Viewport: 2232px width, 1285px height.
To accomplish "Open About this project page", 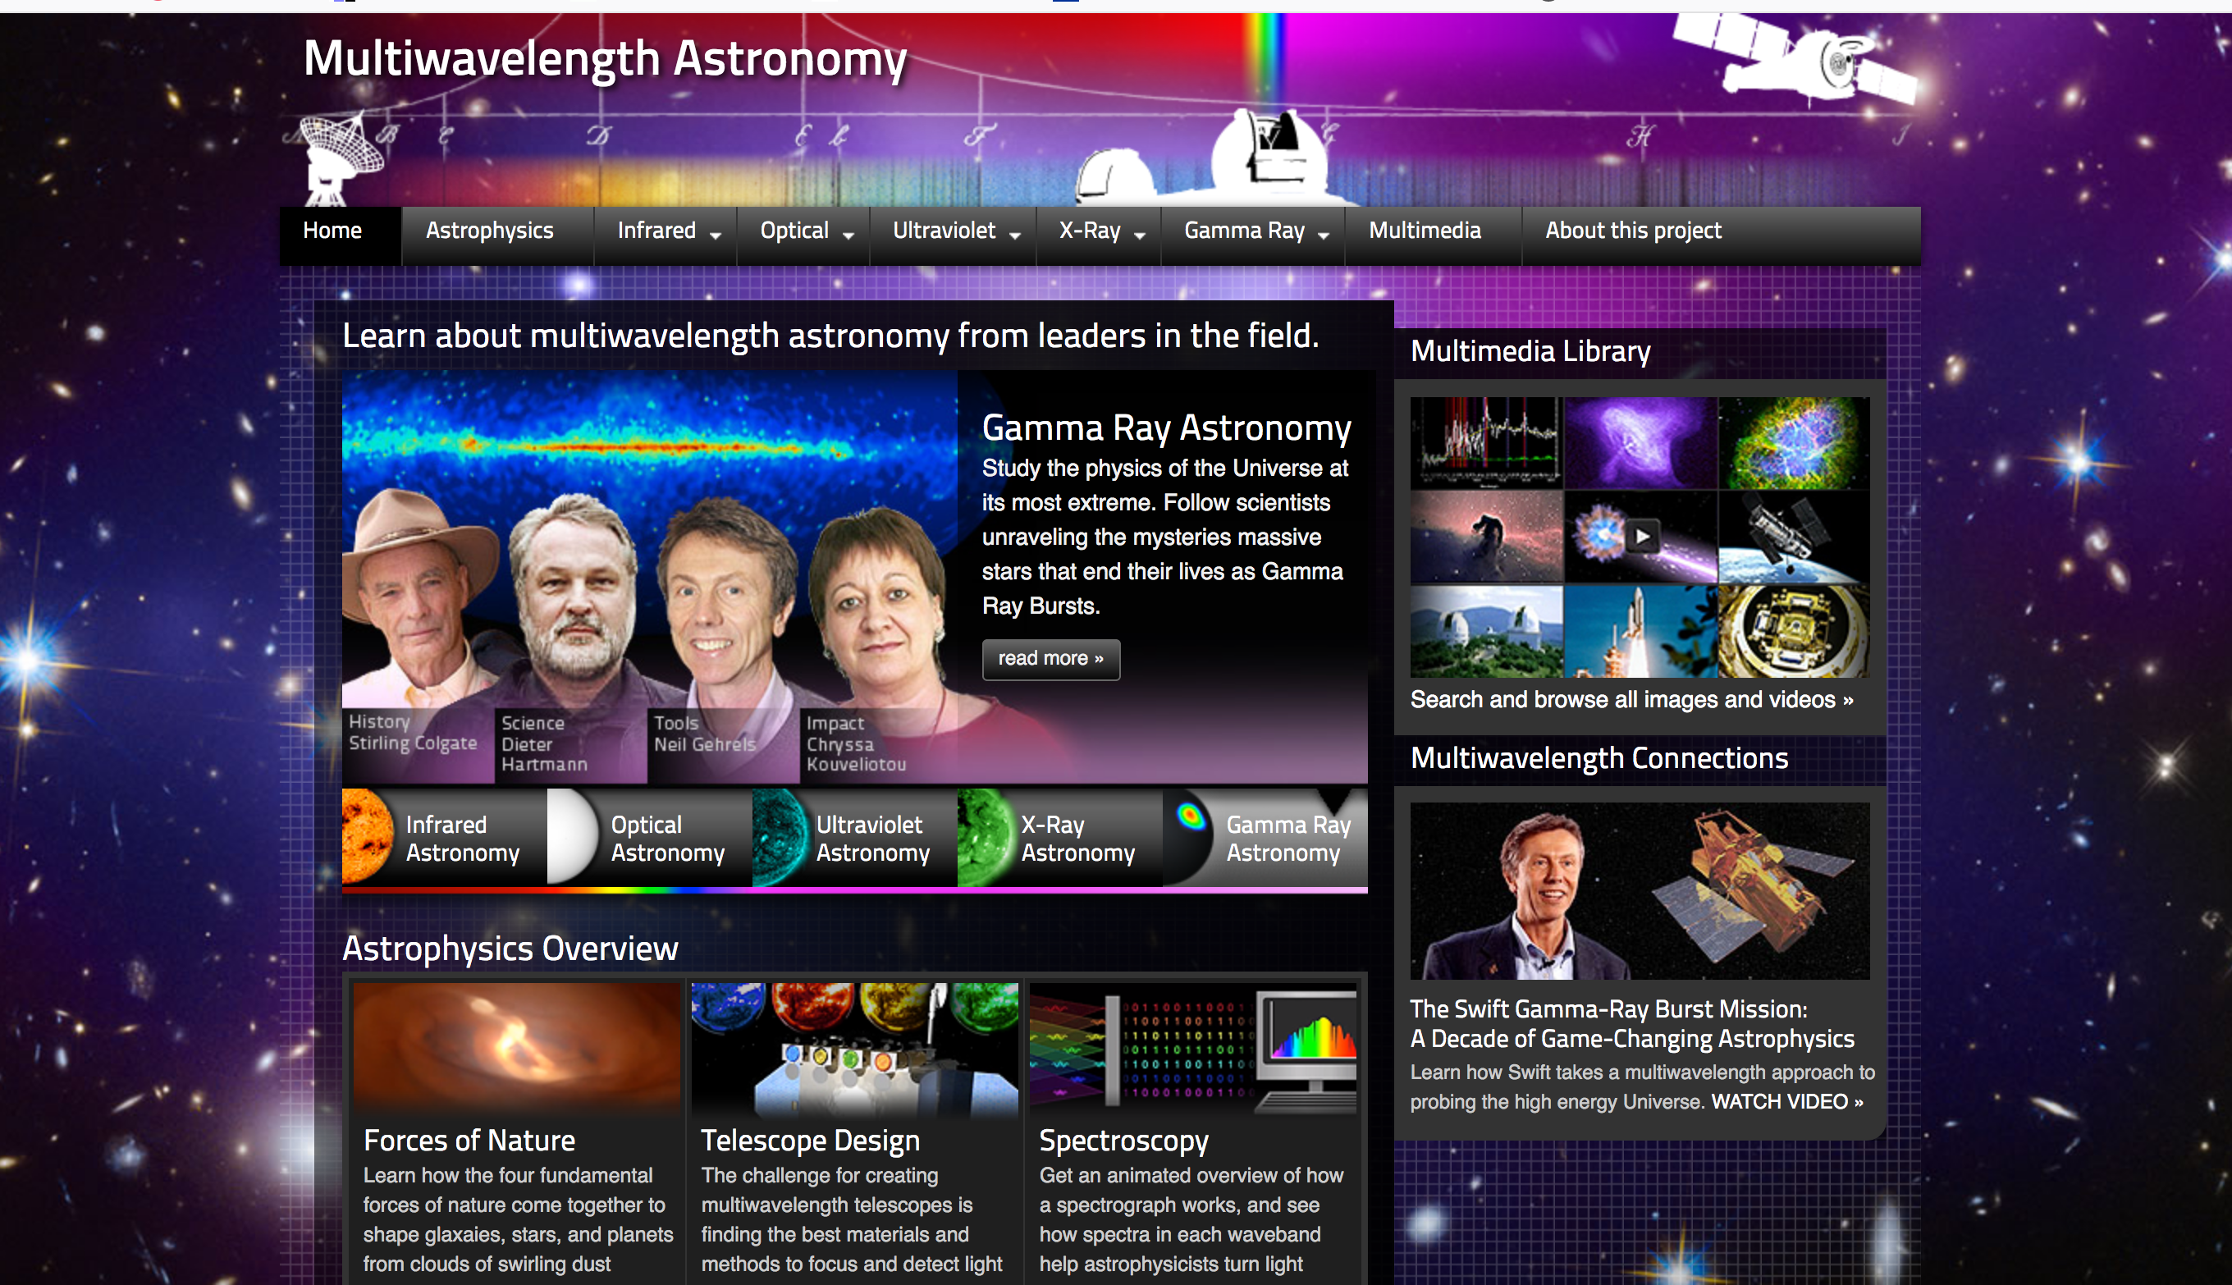I will click(1632, 231).
